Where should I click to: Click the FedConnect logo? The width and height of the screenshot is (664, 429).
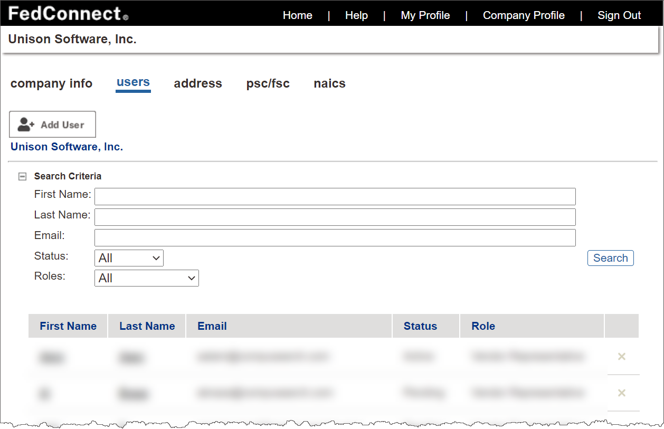[64, 14]
